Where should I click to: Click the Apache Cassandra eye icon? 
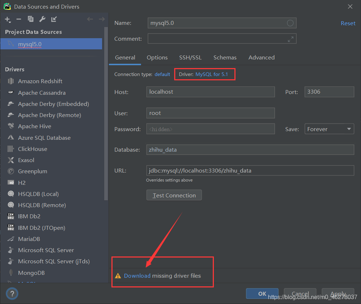10,93
